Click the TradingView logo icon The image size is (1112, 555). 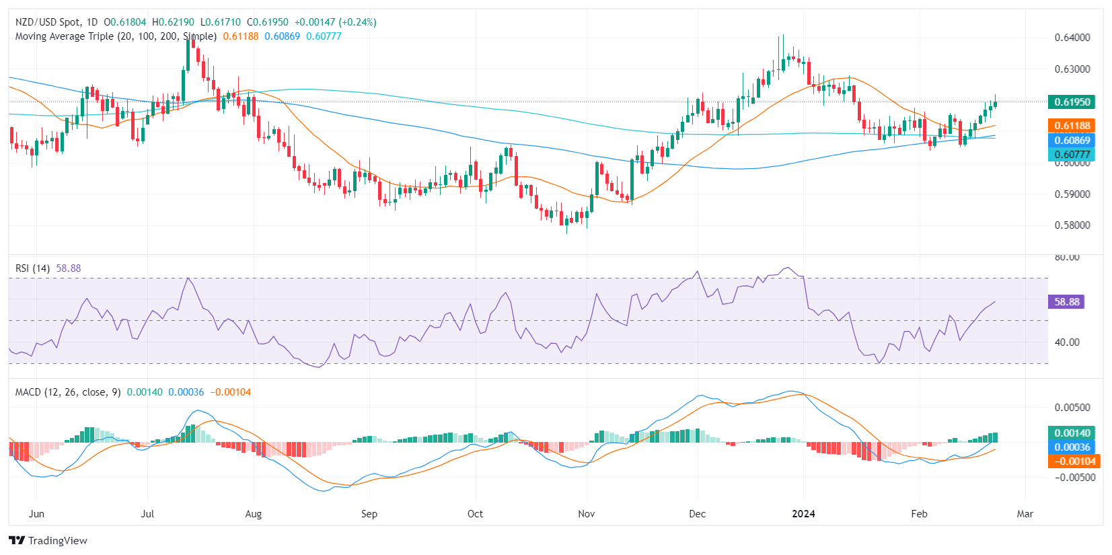pyautogui.click(x=17, y=540)
